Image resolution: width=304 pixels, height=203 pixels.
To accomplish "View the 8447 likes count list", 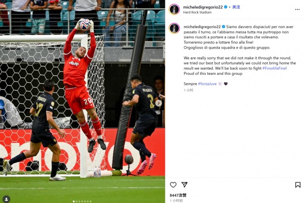I will [178, 195].
